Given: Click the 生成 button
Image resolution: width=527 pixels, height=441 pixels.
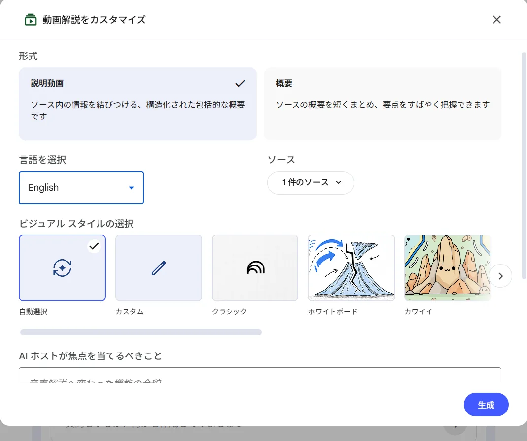Looking at the screenshot, I should pos(486,405).
